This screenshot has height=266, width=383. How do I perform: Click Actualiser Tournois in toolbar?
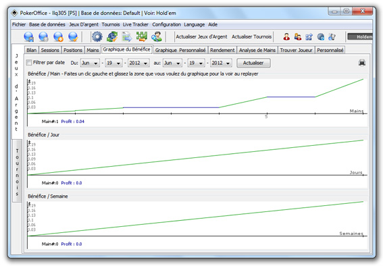click(251, 37)
